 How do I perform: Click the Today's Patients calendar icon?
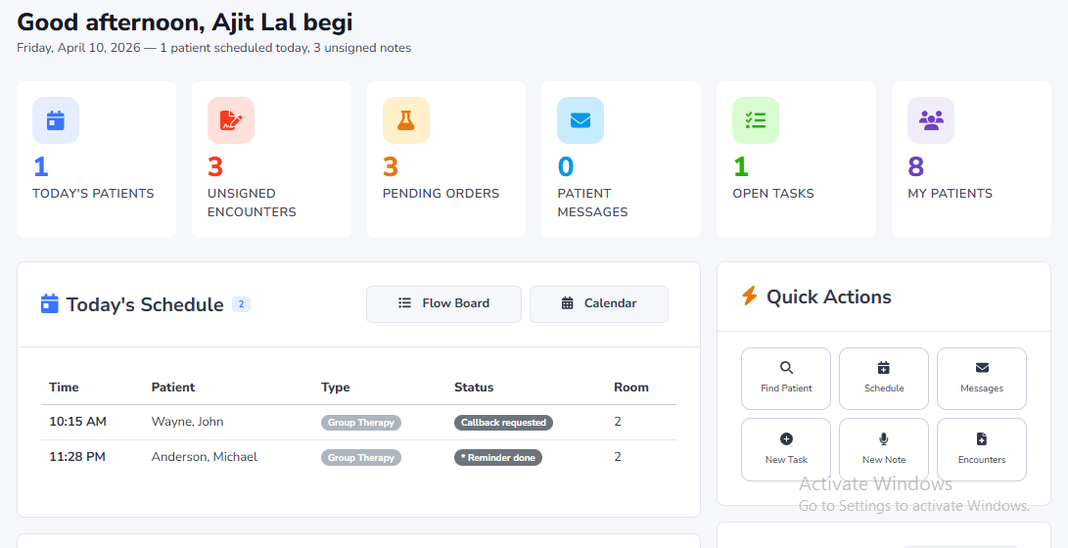[56, 120]
